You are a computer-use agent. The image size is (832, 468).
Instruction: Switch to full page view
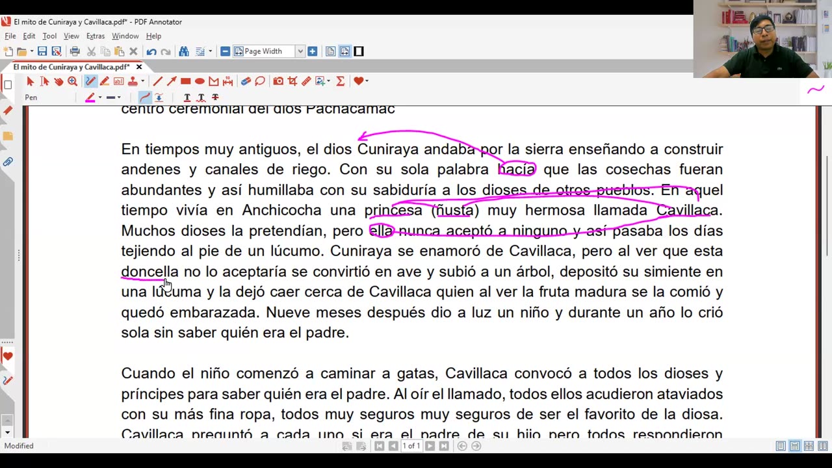tap(330, 51)
